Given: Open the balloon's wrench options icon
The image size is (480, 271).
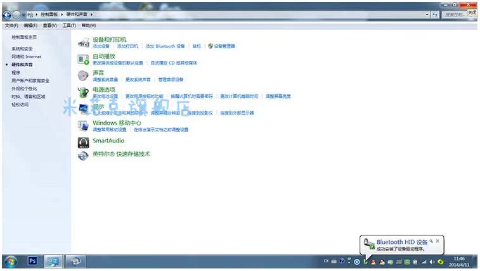Looking at the screenshot, I should pos(431,241).
